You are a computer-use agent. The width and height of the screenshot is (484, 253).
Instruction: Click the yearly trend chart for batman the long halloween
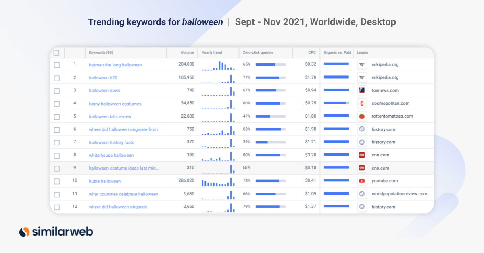click(218, 66)
